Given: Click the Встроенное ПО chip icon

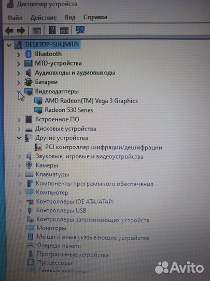Looking at the screenshot, I should (x=29, y=120).
